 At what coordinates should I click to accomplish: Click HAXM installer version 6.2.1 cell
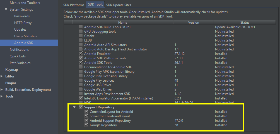click(x=178, y=98)
